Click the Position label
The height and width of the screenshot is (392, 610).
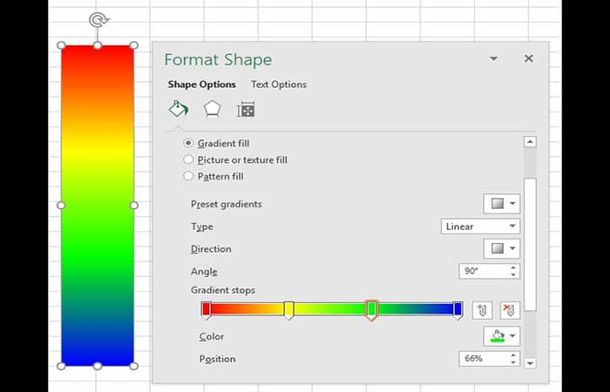(x=217, y=359)
